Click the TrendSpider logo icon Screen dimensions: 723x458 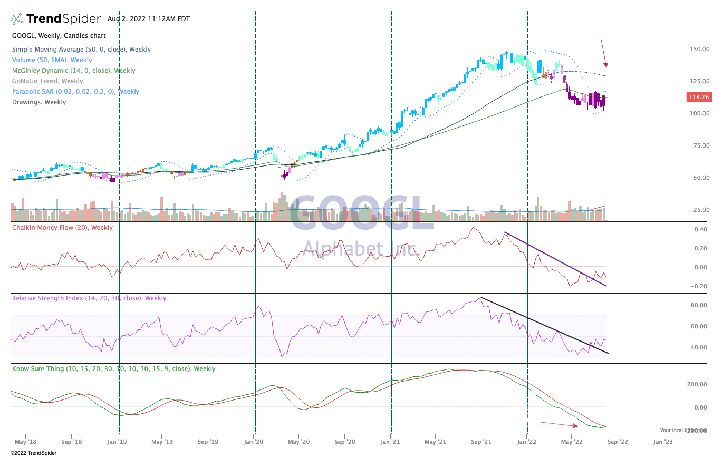click(17, 19)
